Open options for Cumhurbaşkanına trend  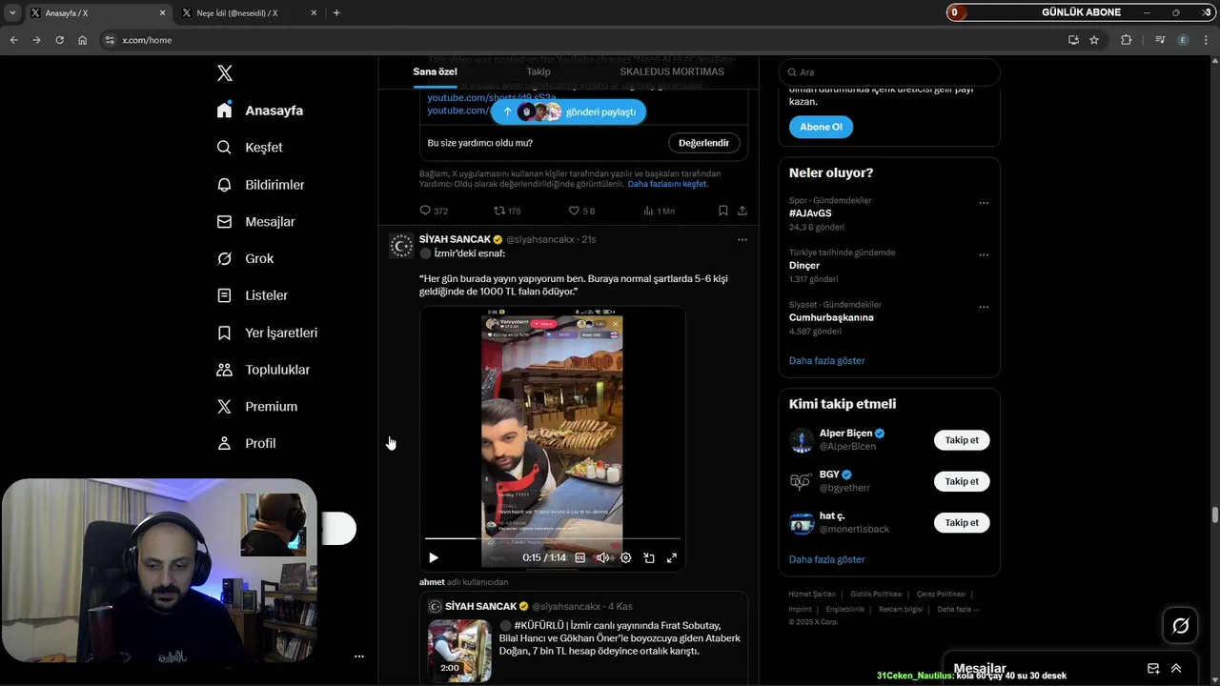984,307
